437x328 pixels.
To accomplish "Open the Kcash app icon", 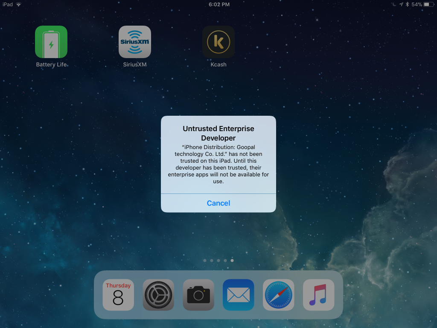I will click(218, 42).
